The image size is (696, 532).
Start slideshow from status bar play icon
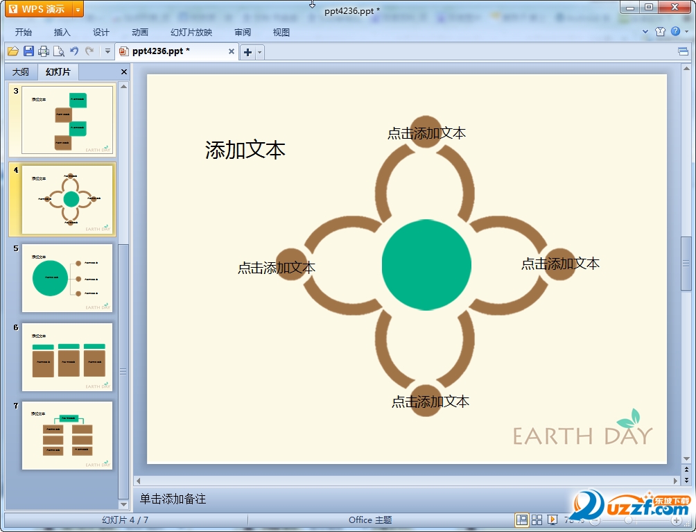(x=553, y=520)
